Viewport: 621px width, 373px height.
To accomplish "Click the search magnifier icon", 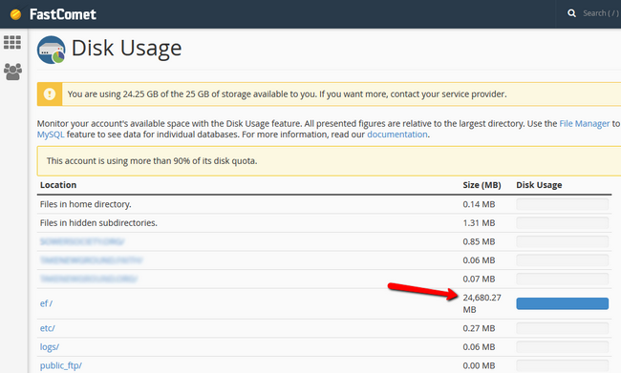I will tap(571, 13).
